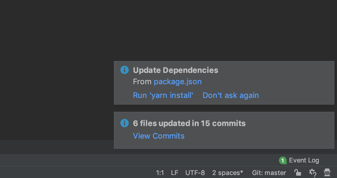Open the Git: master branch popup
337x178 pixels.
(268, 173)
